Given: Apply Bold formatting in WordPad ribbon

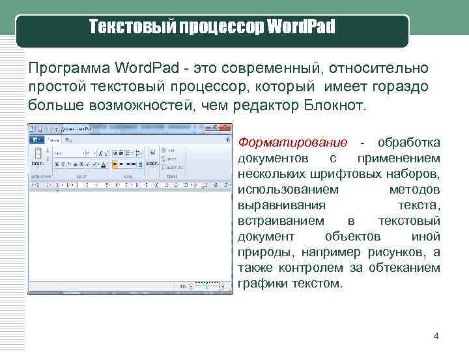Looking at the screenshot, I should tap(56, 164).
